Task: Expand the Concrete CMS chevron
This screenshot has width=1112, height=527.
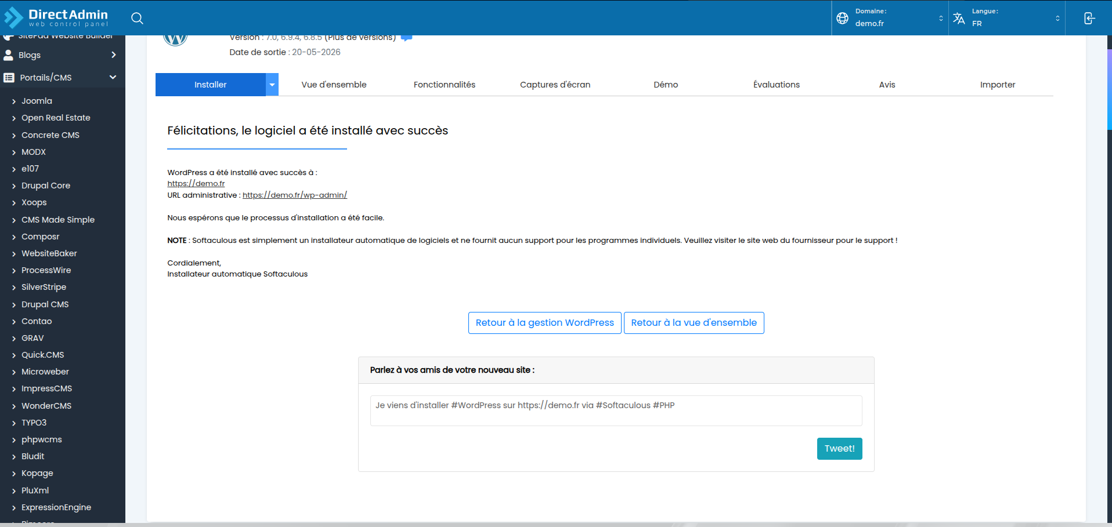Action: [x=13, y=135]
